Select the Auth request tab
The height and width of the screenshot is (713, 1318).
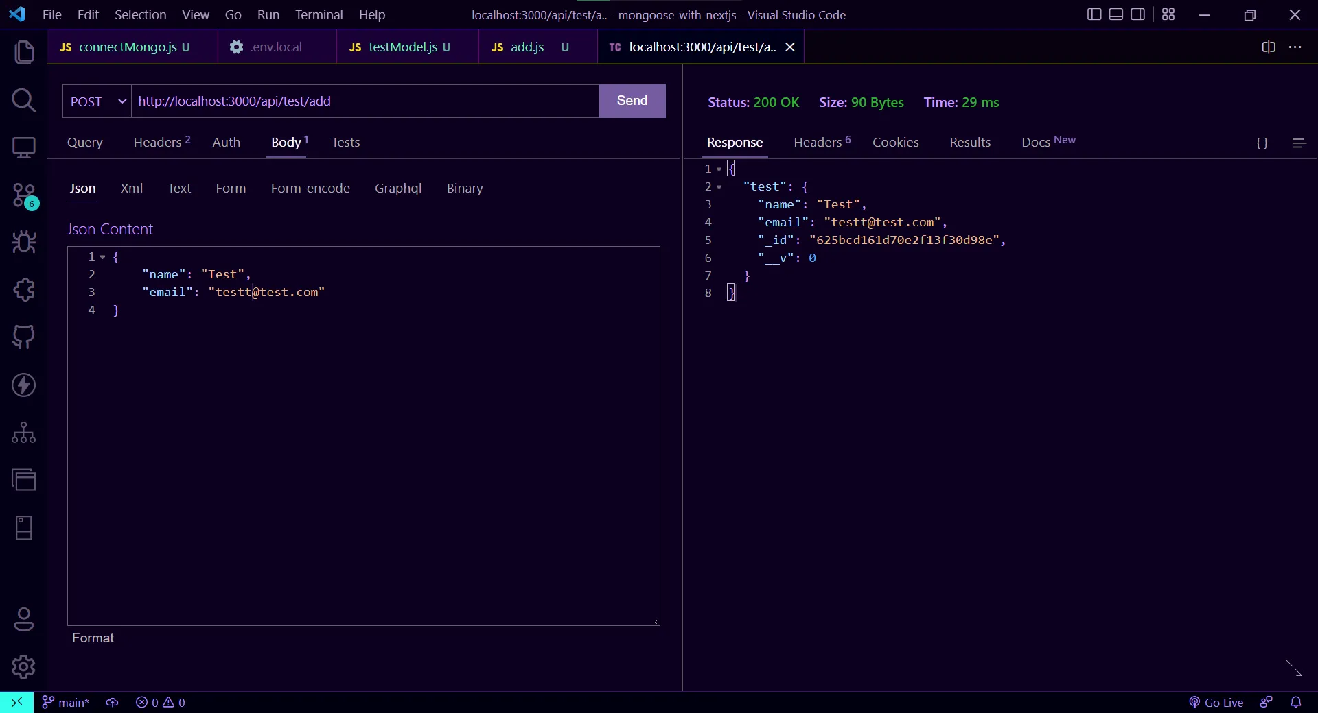[227, 142]
